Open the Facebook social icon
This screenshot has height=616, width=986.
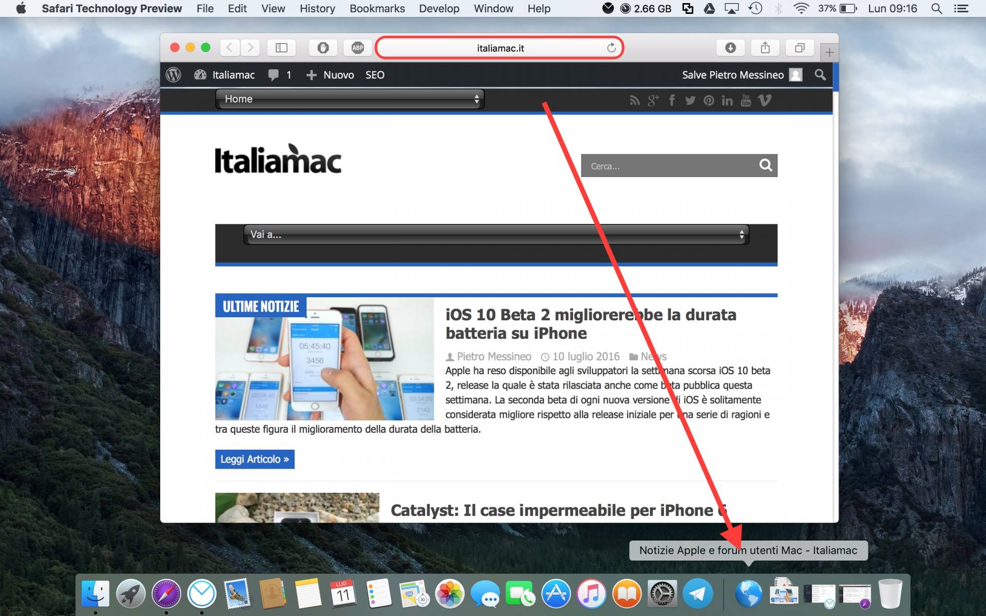click(x=672, y=101)
